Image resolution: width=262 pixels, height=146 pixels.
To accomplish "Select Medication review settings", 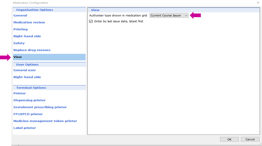I will click(x=29, y=22).
